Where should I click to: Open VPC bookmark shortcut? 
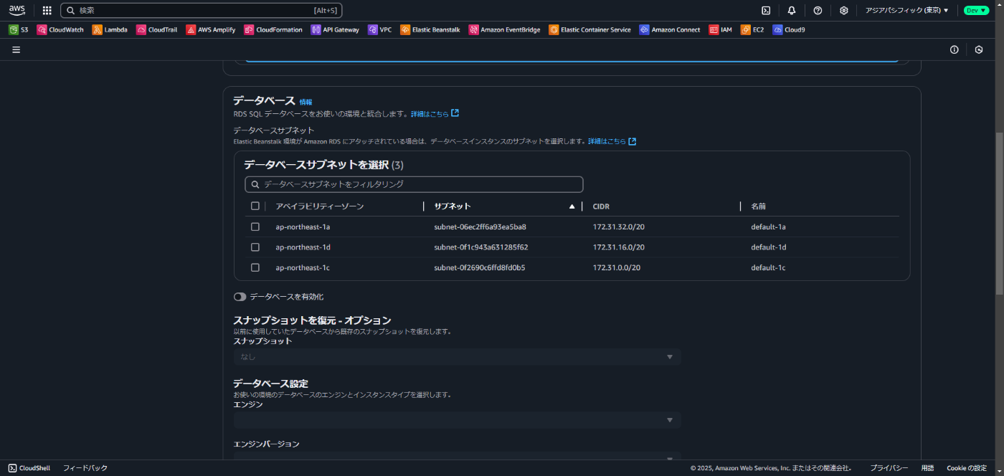pos(380,30)
